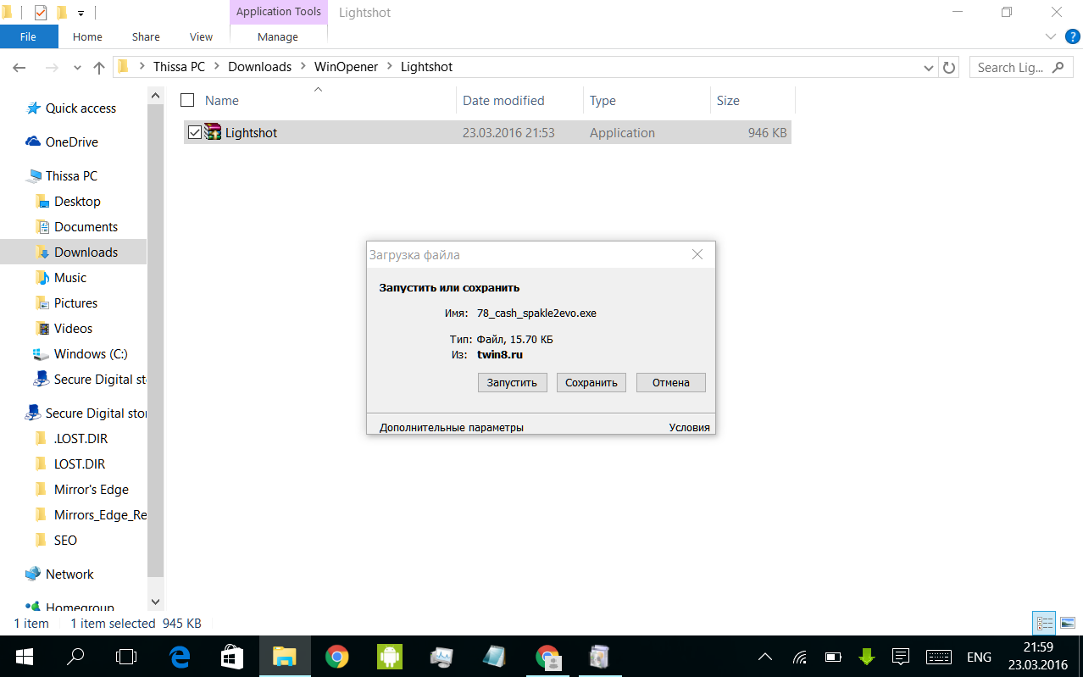Open Windows Store taskbar icon

[x=231, y=657]
